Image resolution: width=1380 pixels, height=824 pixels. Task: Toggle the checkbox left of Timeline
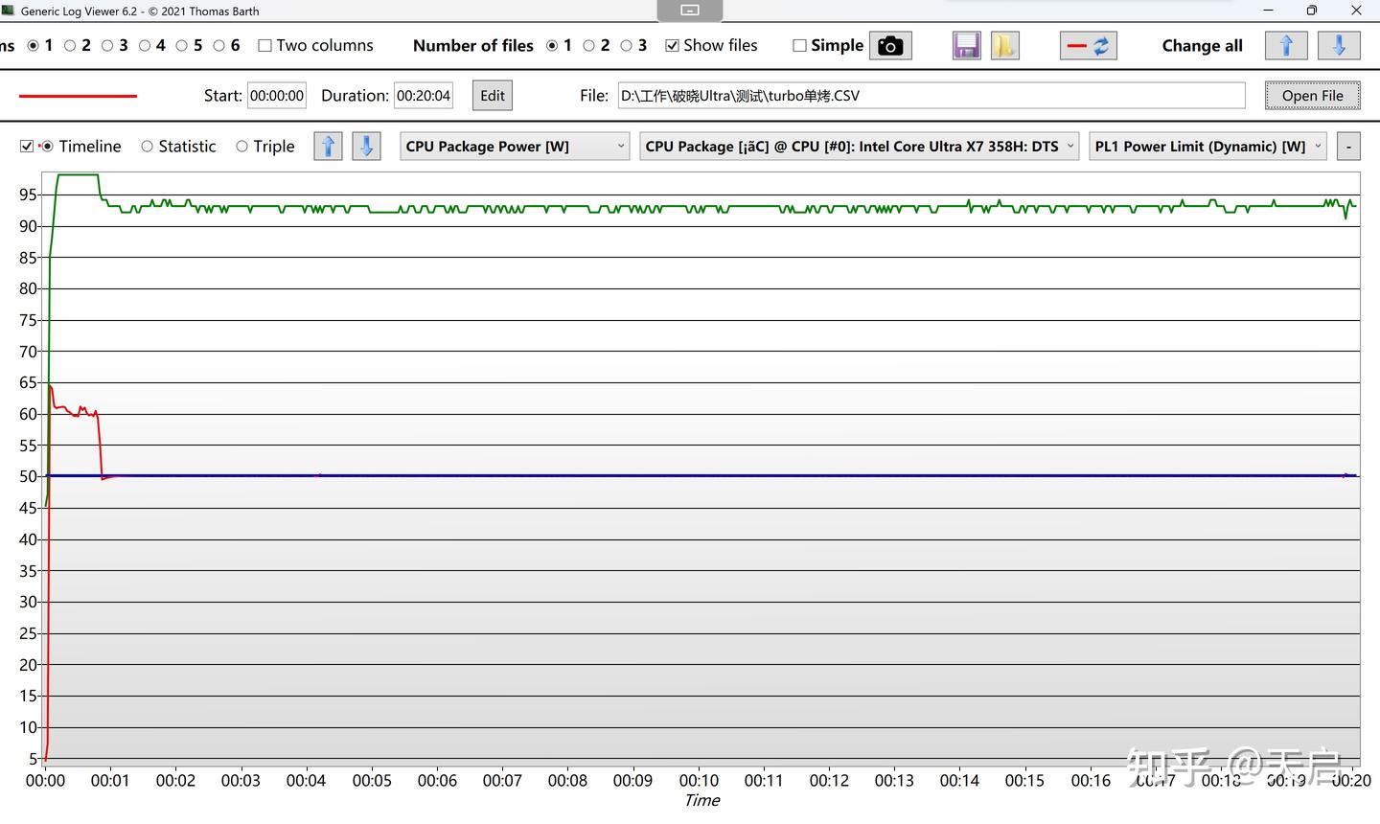[x=27, y=147]
